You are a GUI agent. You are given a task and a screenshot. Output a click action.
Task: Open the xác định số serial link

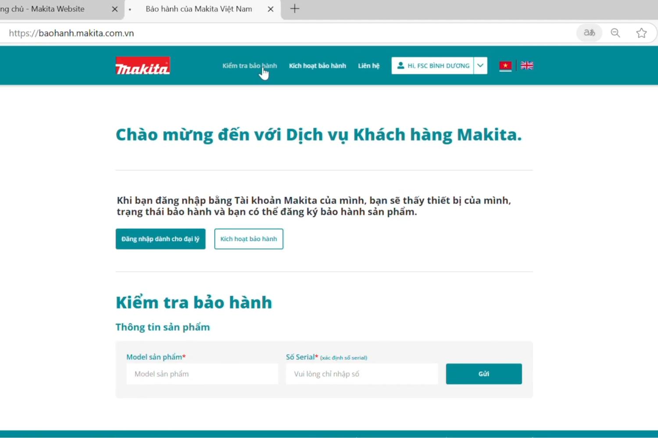point(343,358)
